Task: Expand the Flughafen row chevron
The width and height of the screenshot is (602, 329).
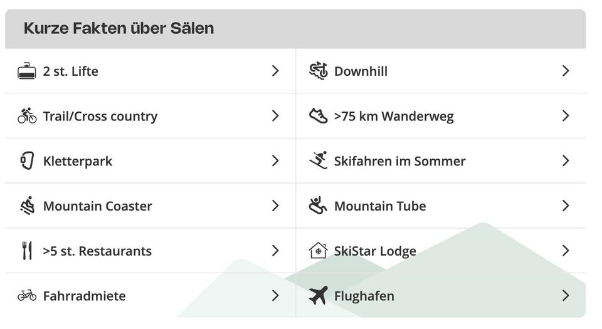Action: tap(566, 295)
